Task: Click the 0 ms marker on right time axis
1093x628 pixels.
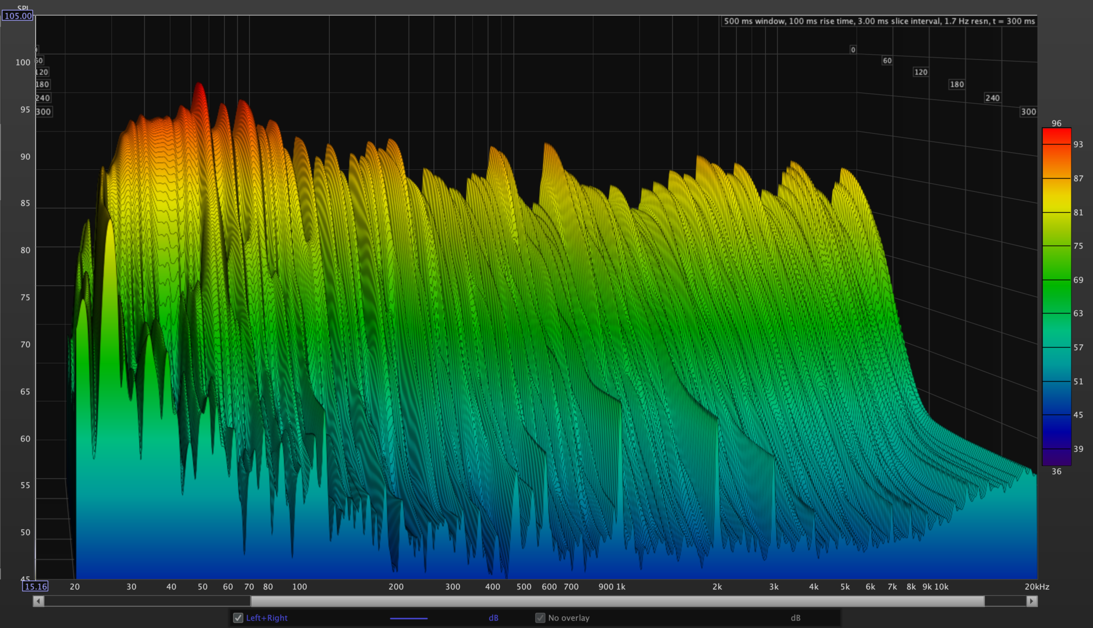Action: pyautogui.click(x=853, y=50)
